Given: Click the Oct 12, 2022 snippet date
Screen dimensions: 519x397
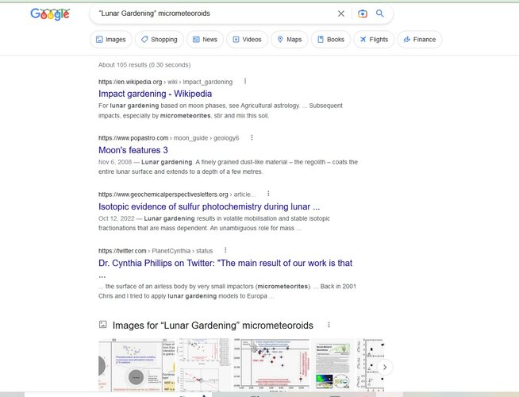Looking at the screenshot, I should [x=116, y=218].
